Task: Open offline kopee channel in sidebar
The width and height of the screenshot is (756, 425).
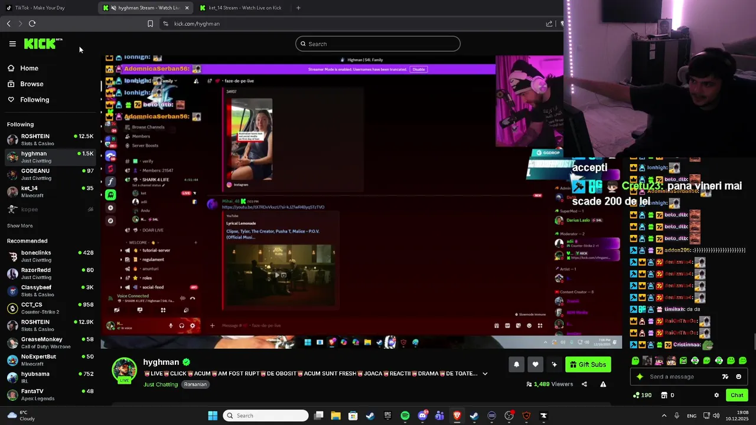Action: tap(50, 209)
